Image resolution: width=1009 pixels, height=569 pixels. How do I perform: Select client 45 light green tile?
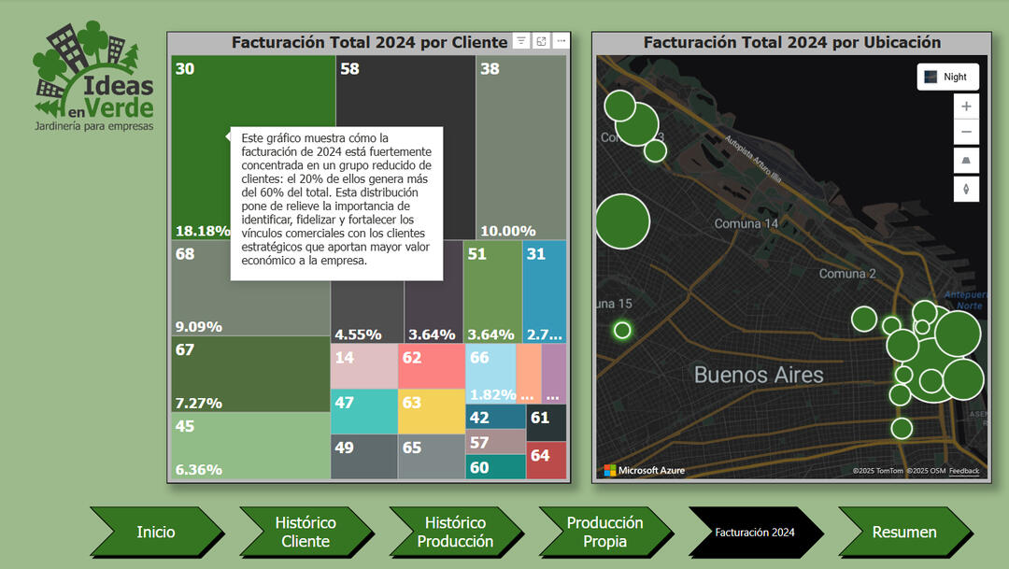pos(249,446)
